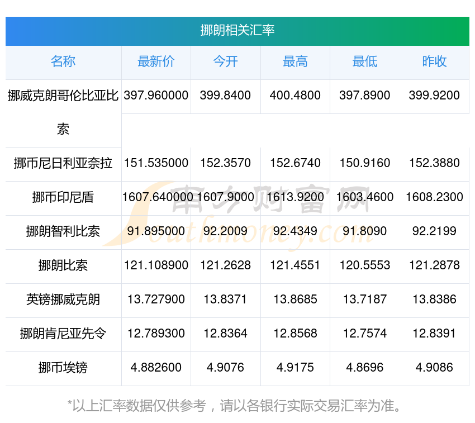475x423 pixels.
Task: Click the 昨收 column header
Action: [434, 61]
